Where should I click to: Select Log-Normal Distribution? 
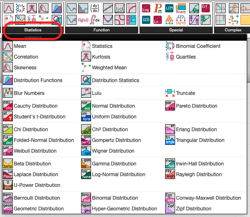pyautogui.click(x=113, y=174)
